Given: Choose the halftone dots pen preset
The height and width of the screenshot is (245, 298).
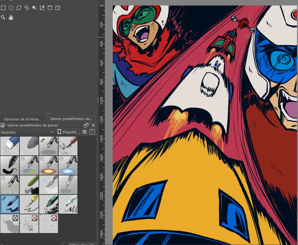Looking at the screenshot, I should (x=68, y=184).
